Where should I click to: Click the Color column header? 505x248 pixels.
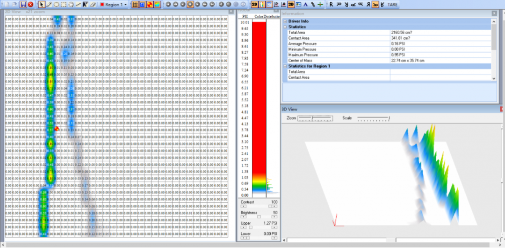point(259,16)
